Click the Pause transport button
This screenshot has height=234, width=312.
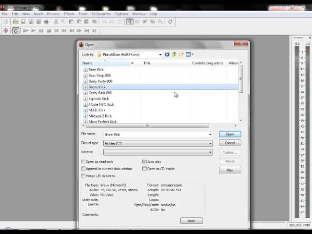41,31
